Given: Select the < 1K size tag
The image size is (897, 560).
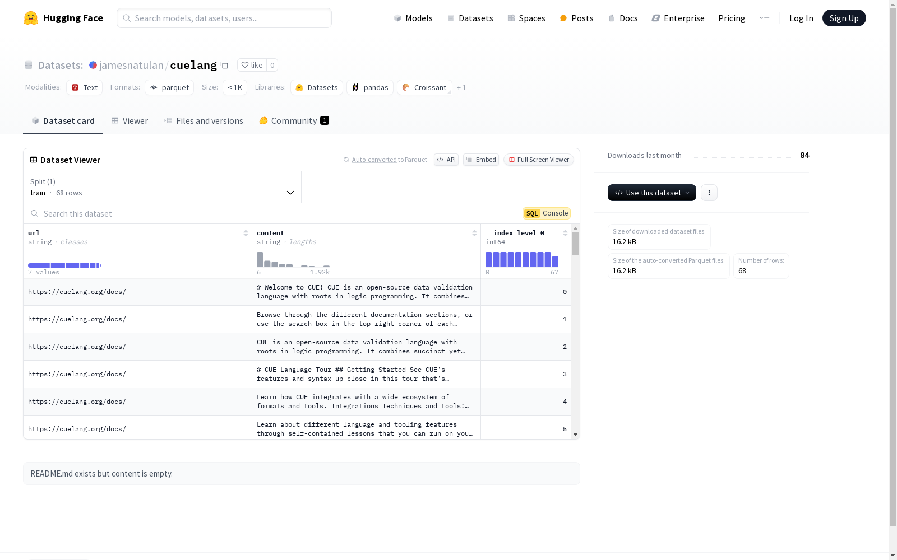Looking at the screenshot, I should [235, 87].
